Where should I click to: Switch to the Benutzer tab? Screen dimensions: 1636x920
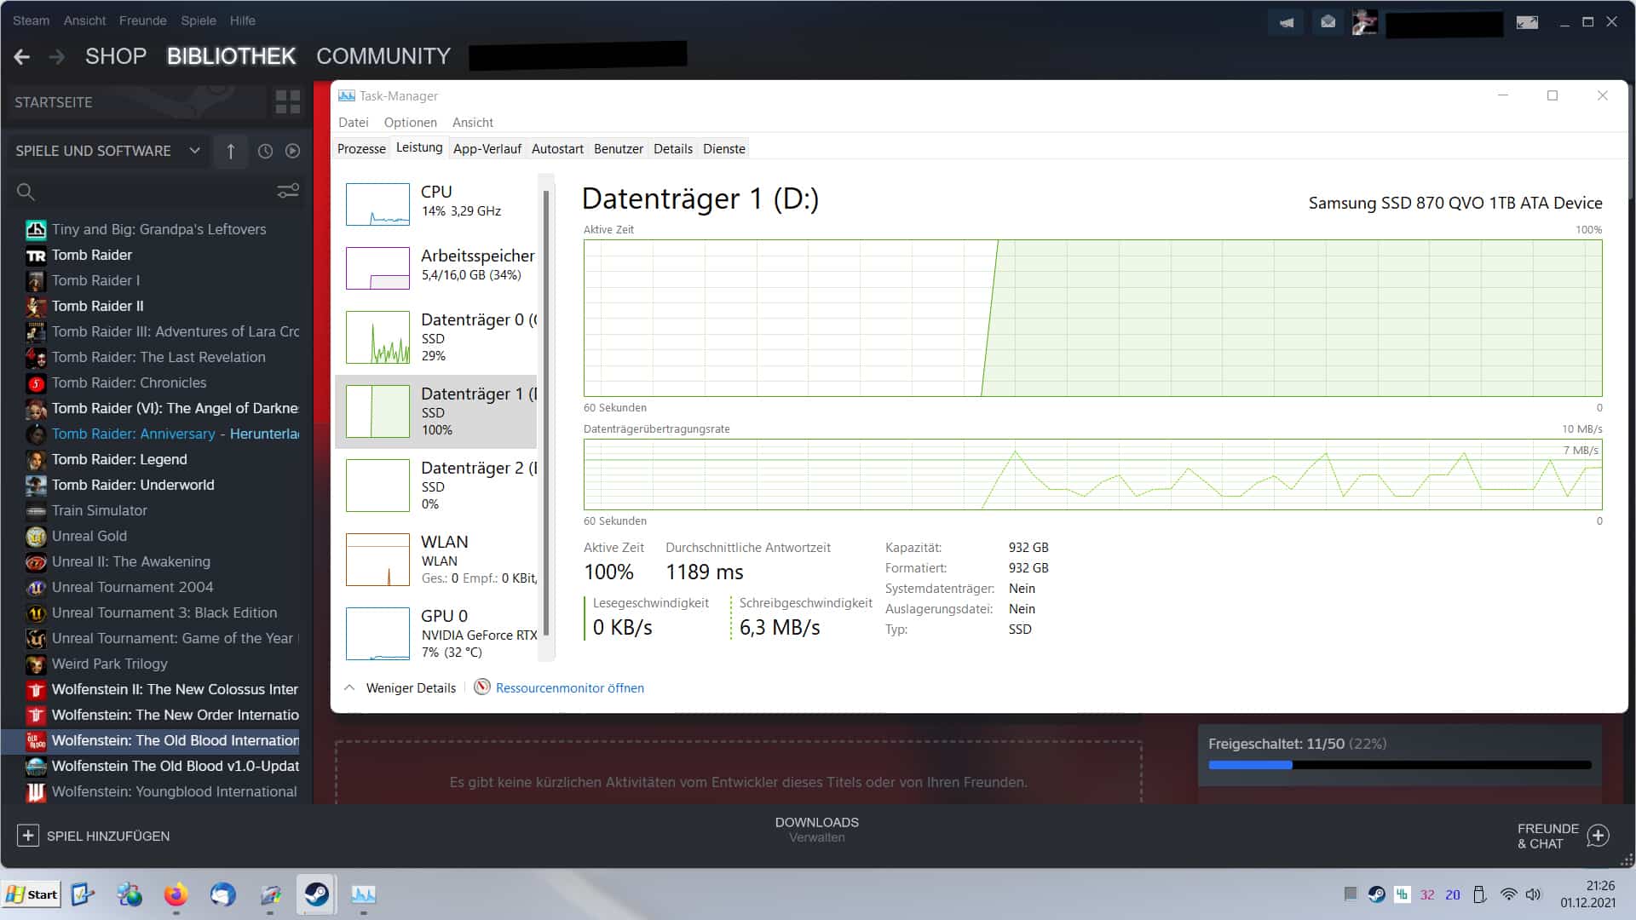pos(618,148)
